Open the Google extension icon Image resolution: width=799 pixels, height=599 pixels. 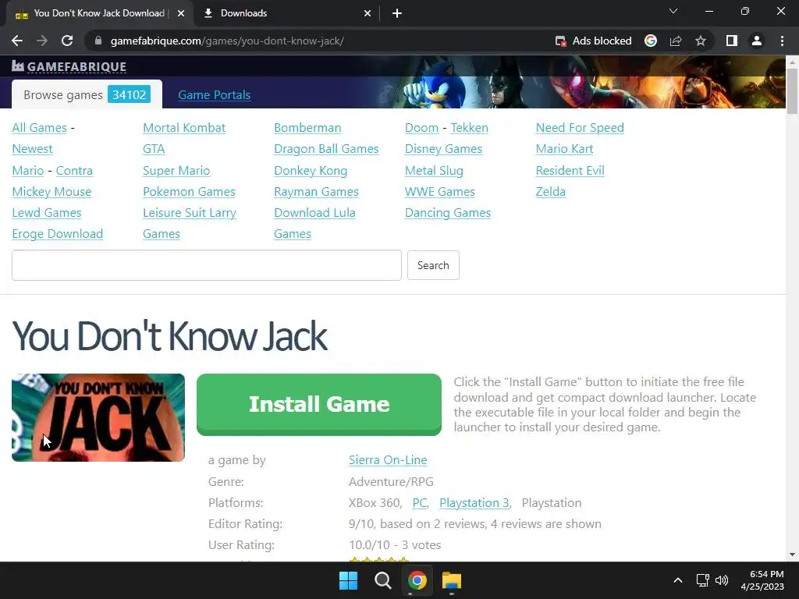coord(651,41)
